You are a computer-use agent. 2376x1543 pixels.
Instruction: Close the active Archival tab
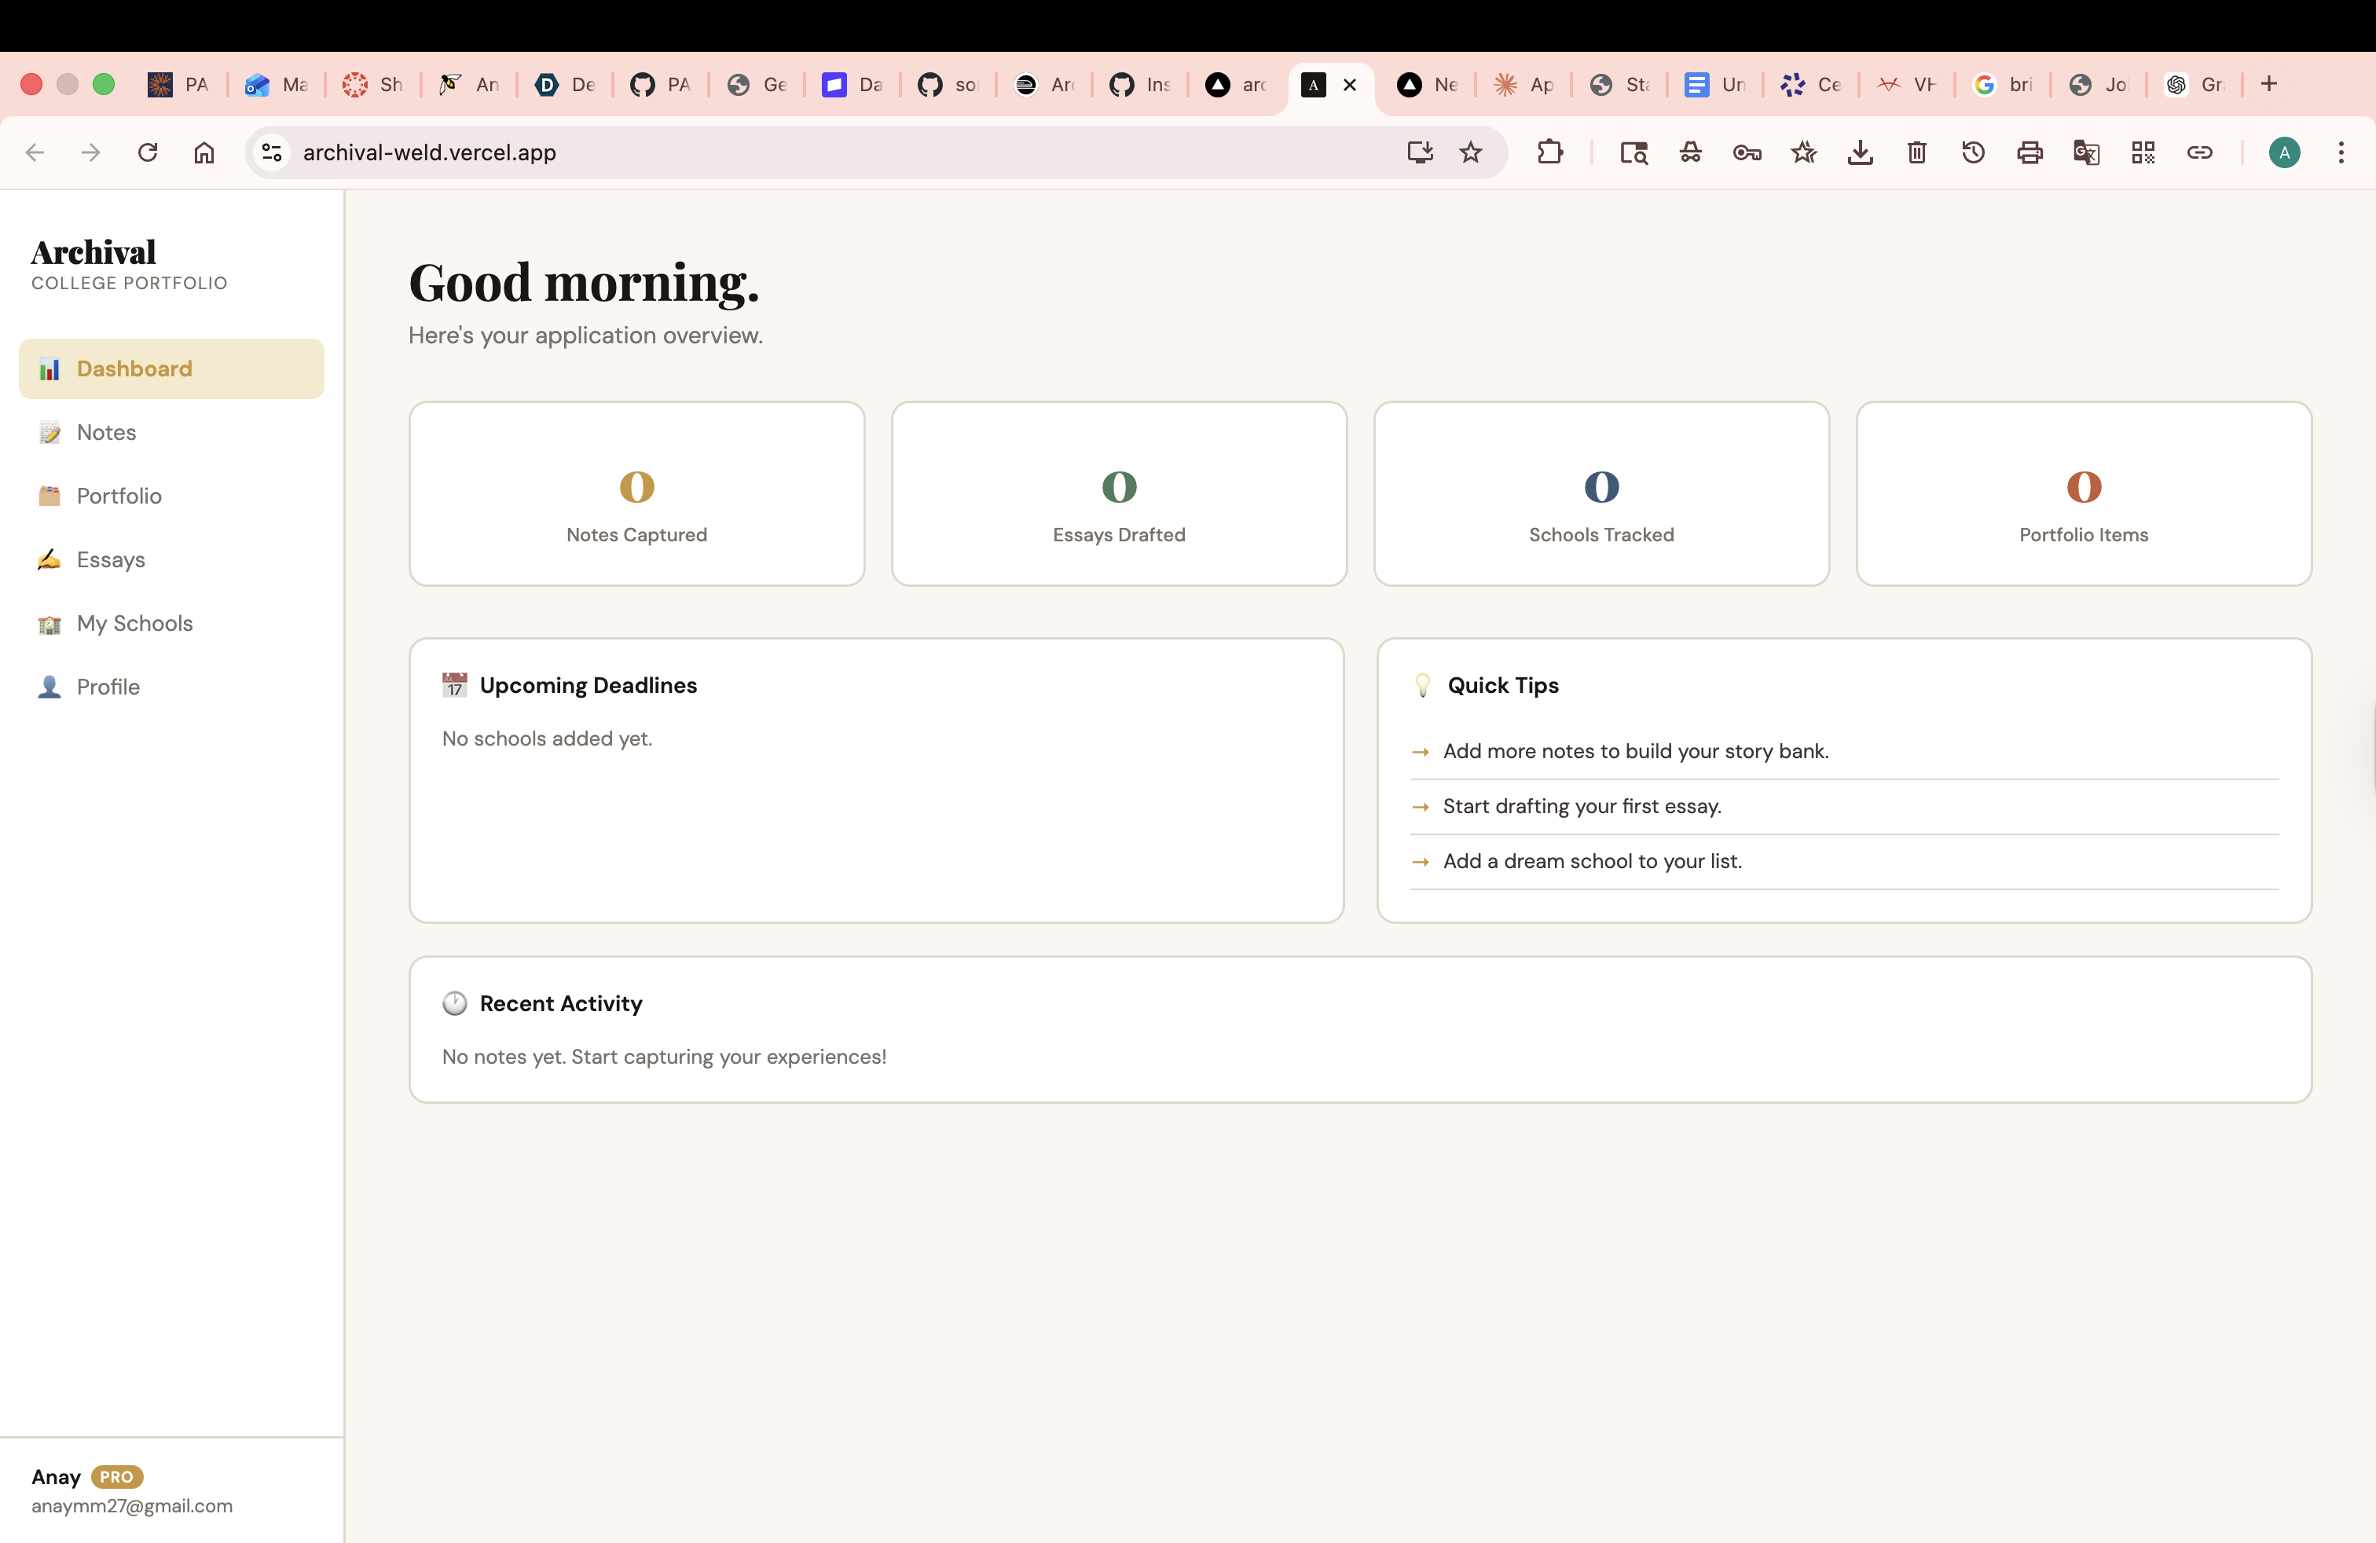coord(1350,85)
